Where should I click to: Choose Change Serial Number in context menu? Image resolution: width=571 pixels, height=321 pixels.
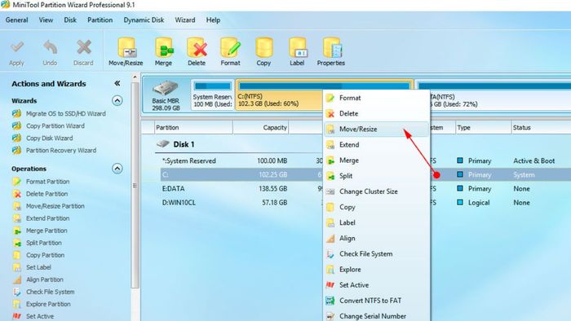click(x=376, y=315)
